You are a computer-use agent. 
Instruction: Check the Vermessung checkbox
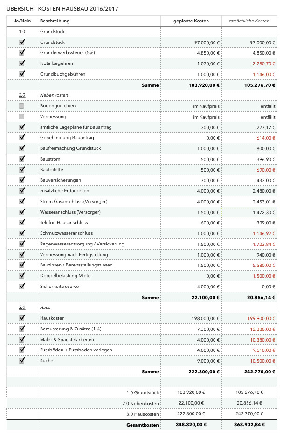click(21, 117)
